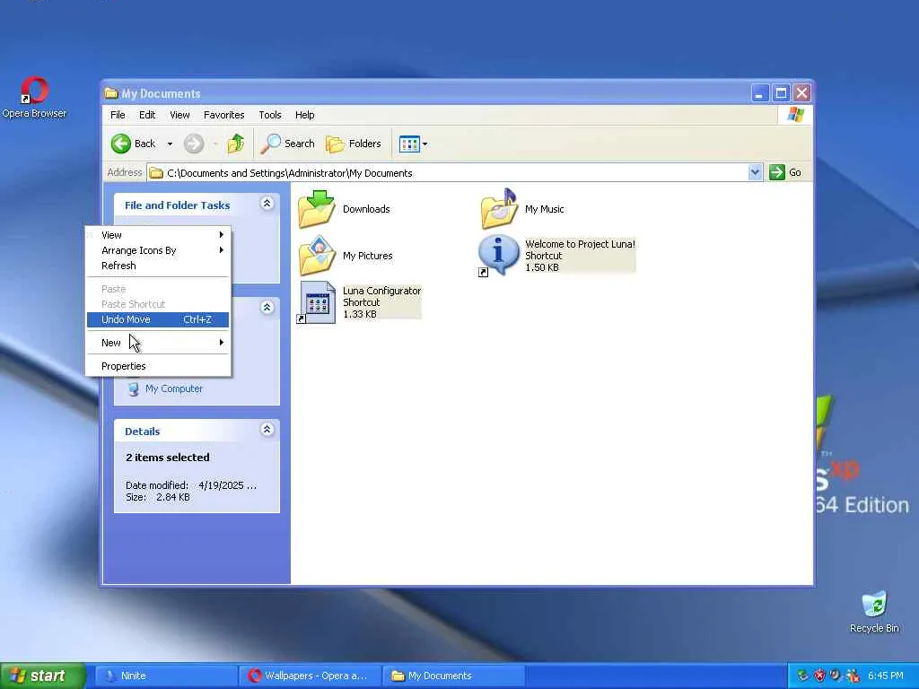Open the My Computer link
Viewport: 919px width, 689px height.
[174, 388]
